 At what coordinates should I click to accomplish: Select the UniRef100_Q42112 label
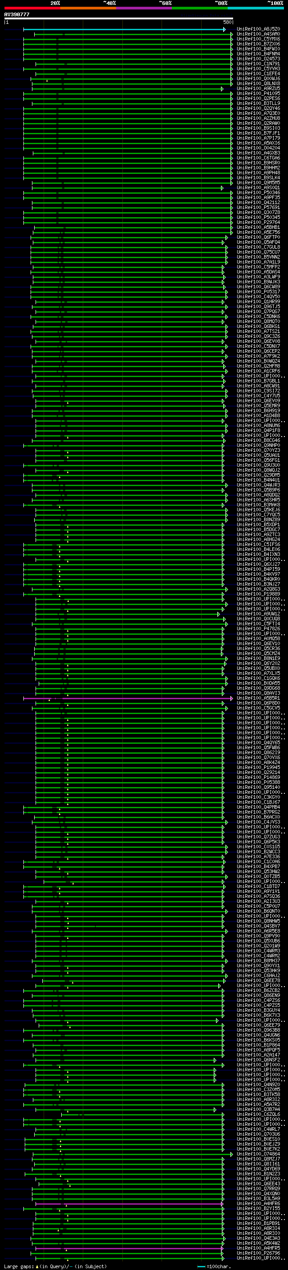pyautogui.click(x=258, y=203)
